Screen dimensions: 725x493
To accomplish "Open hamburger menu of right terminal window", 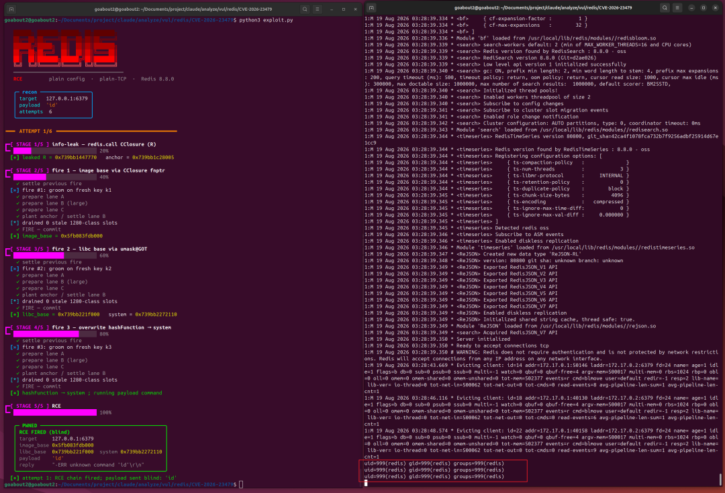I will tap(677, 8).
